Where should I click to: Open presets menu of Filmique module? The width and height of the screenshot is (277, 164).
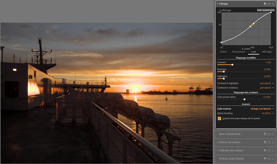point(273,4)
